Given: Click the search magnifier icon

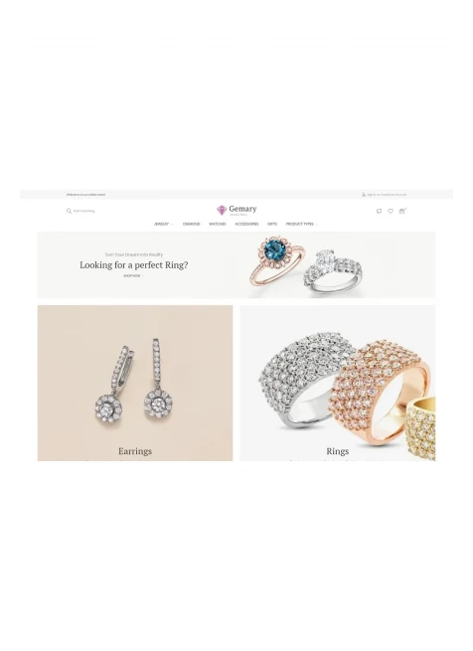Looking at the screenshot, I should click(x=69, y=211).
